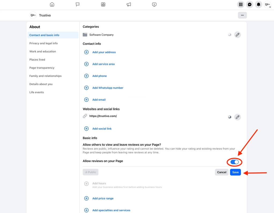This screenshot has width=274, height=213.
Task: Select Privacy and legal info section
Action: tap(44, 43)
